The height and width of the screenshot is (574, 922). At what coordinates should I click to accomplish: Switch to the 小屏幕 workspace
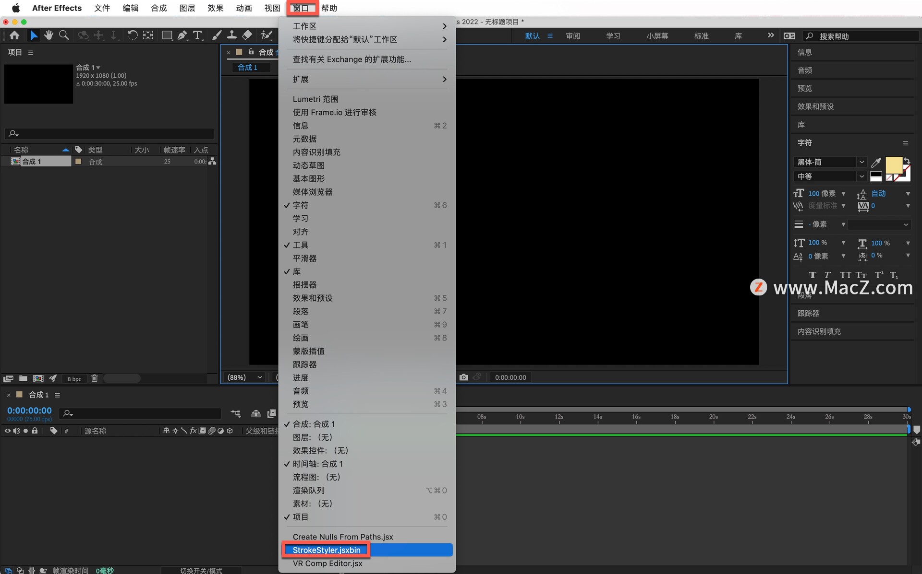(657, 36)
